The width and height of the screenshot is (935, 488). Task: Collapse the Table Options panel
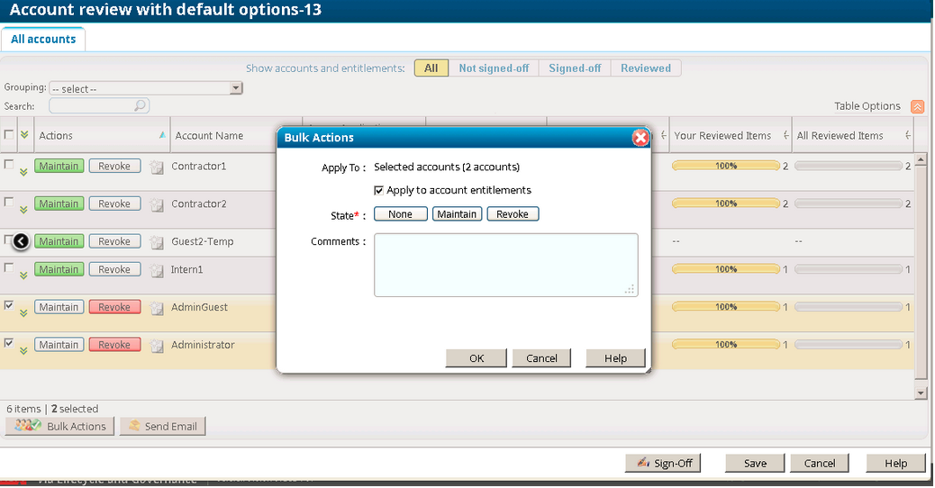coord(917,106)
